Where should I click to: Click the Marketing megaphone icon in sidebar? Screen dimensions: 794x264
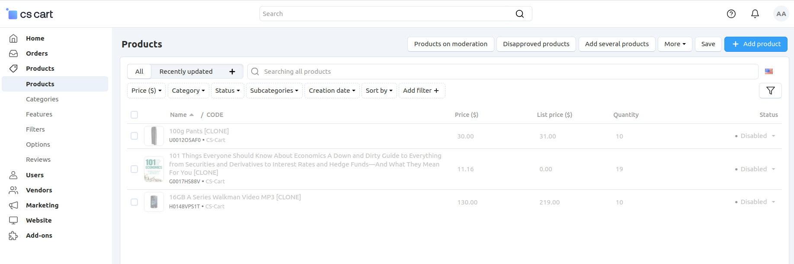pyautogui.click(x=13, y=205)
